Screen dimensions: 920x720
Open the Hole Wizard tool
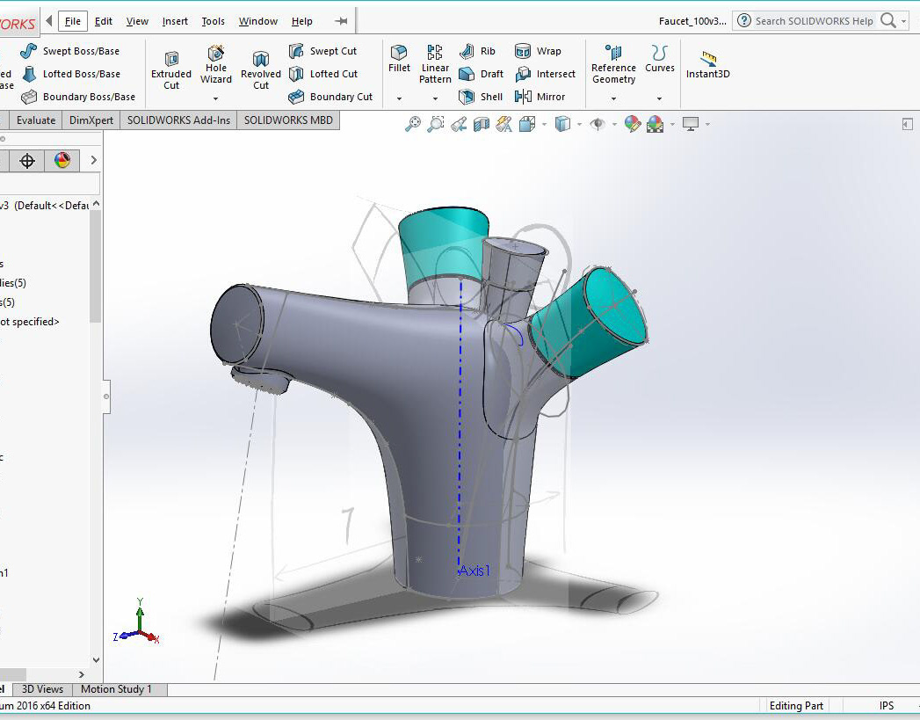click(216, 64)
